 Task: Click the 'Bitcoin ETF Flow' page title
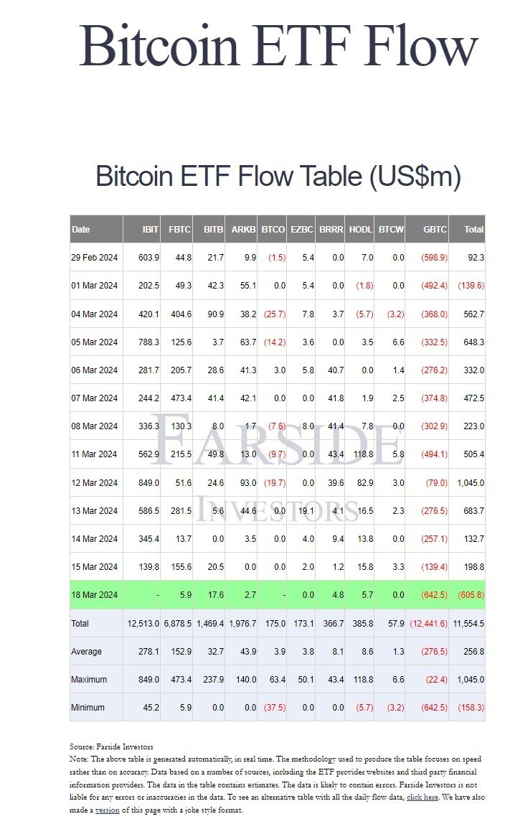pyautogui.click(x=278, y=45)
